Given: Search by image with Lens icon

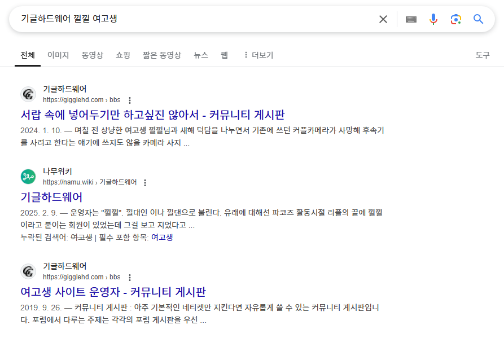Looking at the screenshot, I should tap(456, 19).
